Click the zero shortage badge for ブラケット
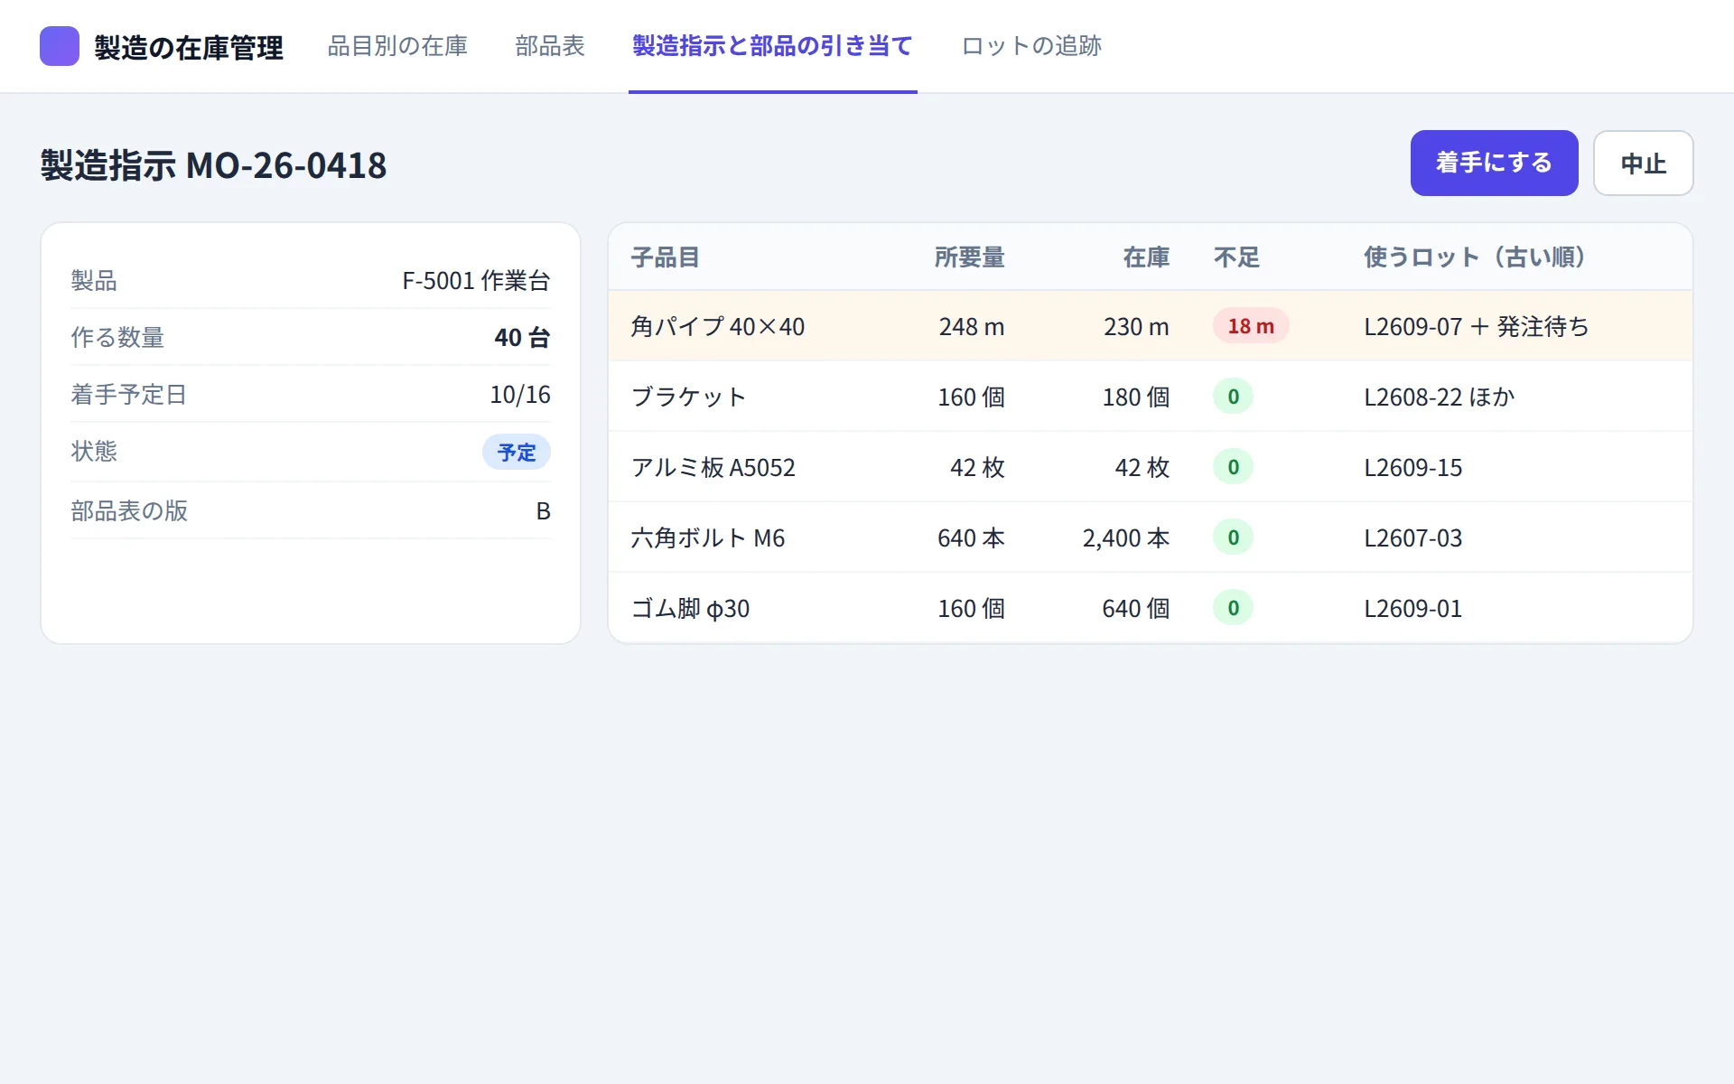 (1233, 397)
